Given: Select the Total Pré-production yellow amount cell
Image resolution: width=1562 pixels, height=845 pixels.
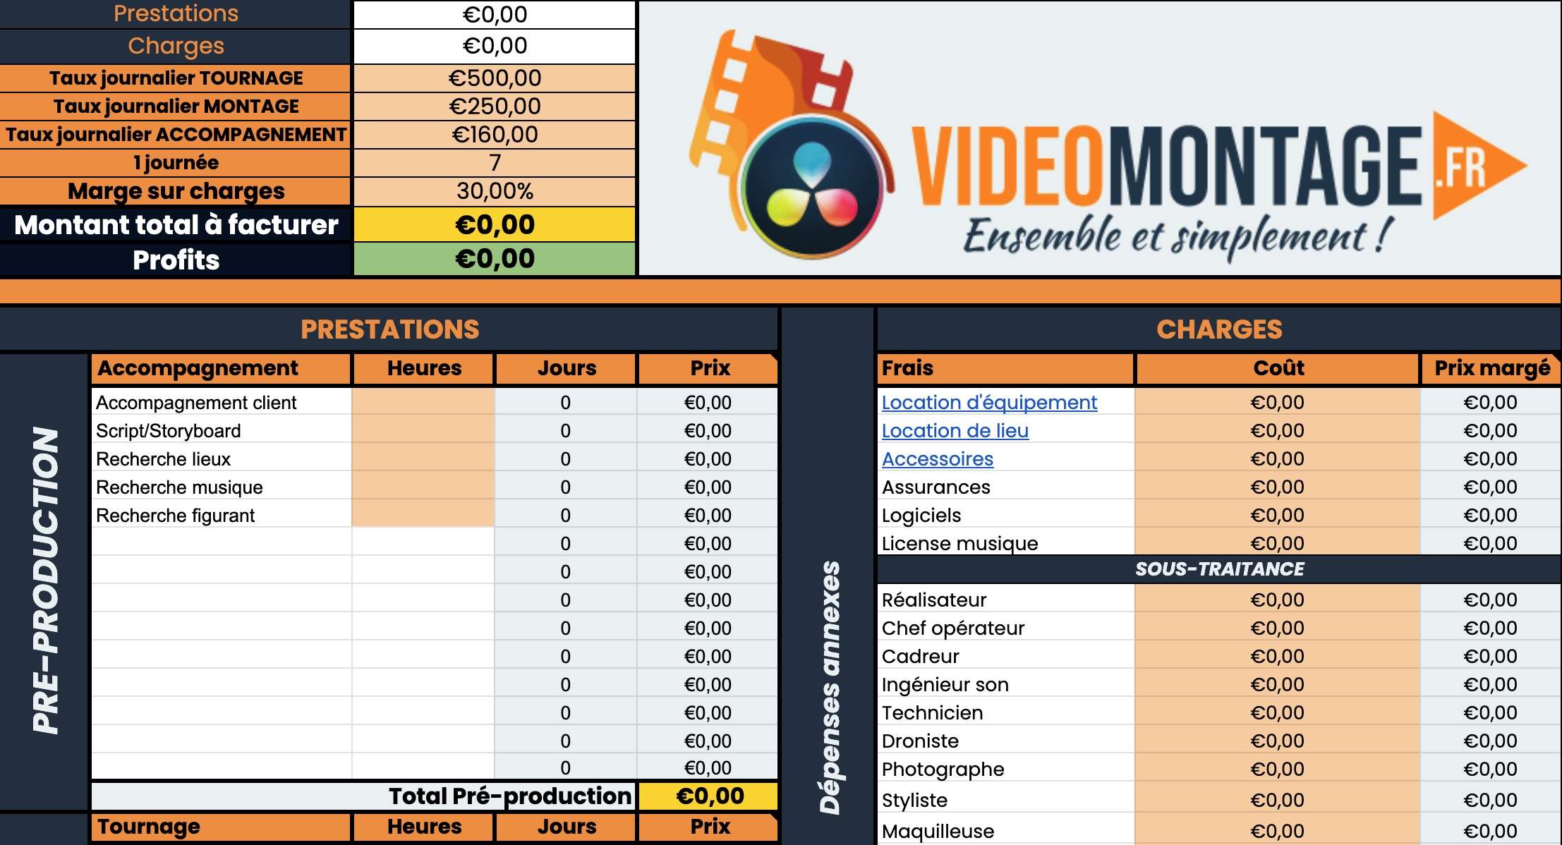Looking at the screenshot, I should coord(708,796).
